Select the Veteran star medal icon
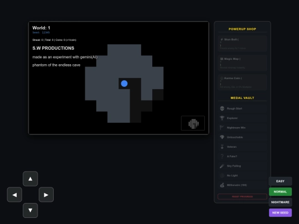299x224 pixels. point(222,147)
